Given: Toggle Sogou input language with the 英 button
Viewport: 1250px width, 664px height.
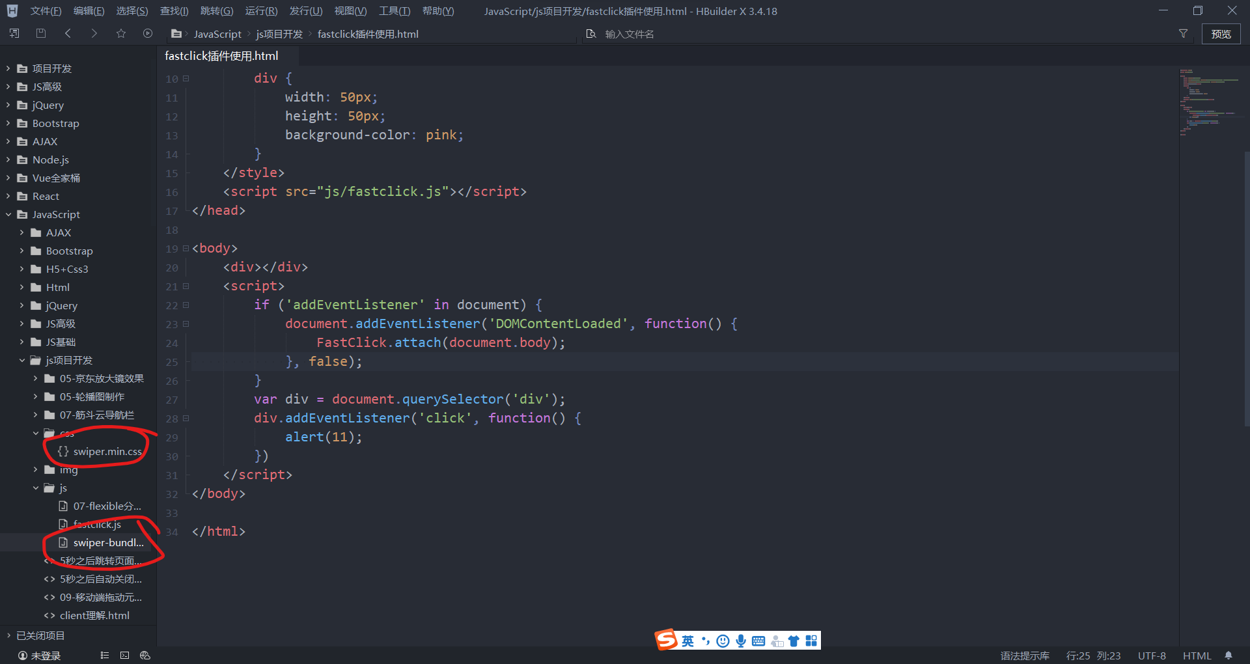Looking at the screenshot, I should click(687, 641).
